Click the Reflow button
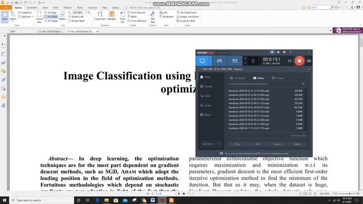363x204 pixels. pyautogui.click(x=62, y=16)
